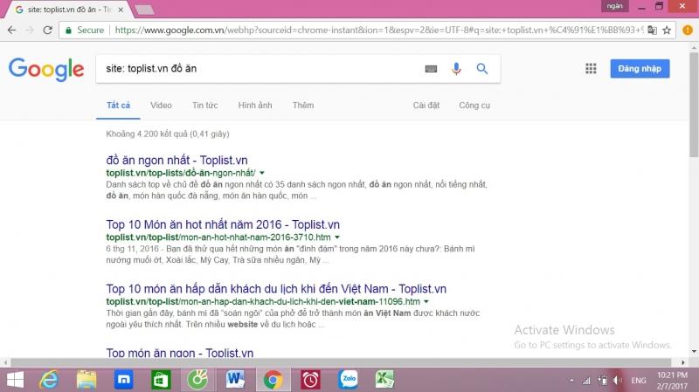Click the voice search microphone icon
This screenshot has height=392, width=699.
[x=456, y=68]
